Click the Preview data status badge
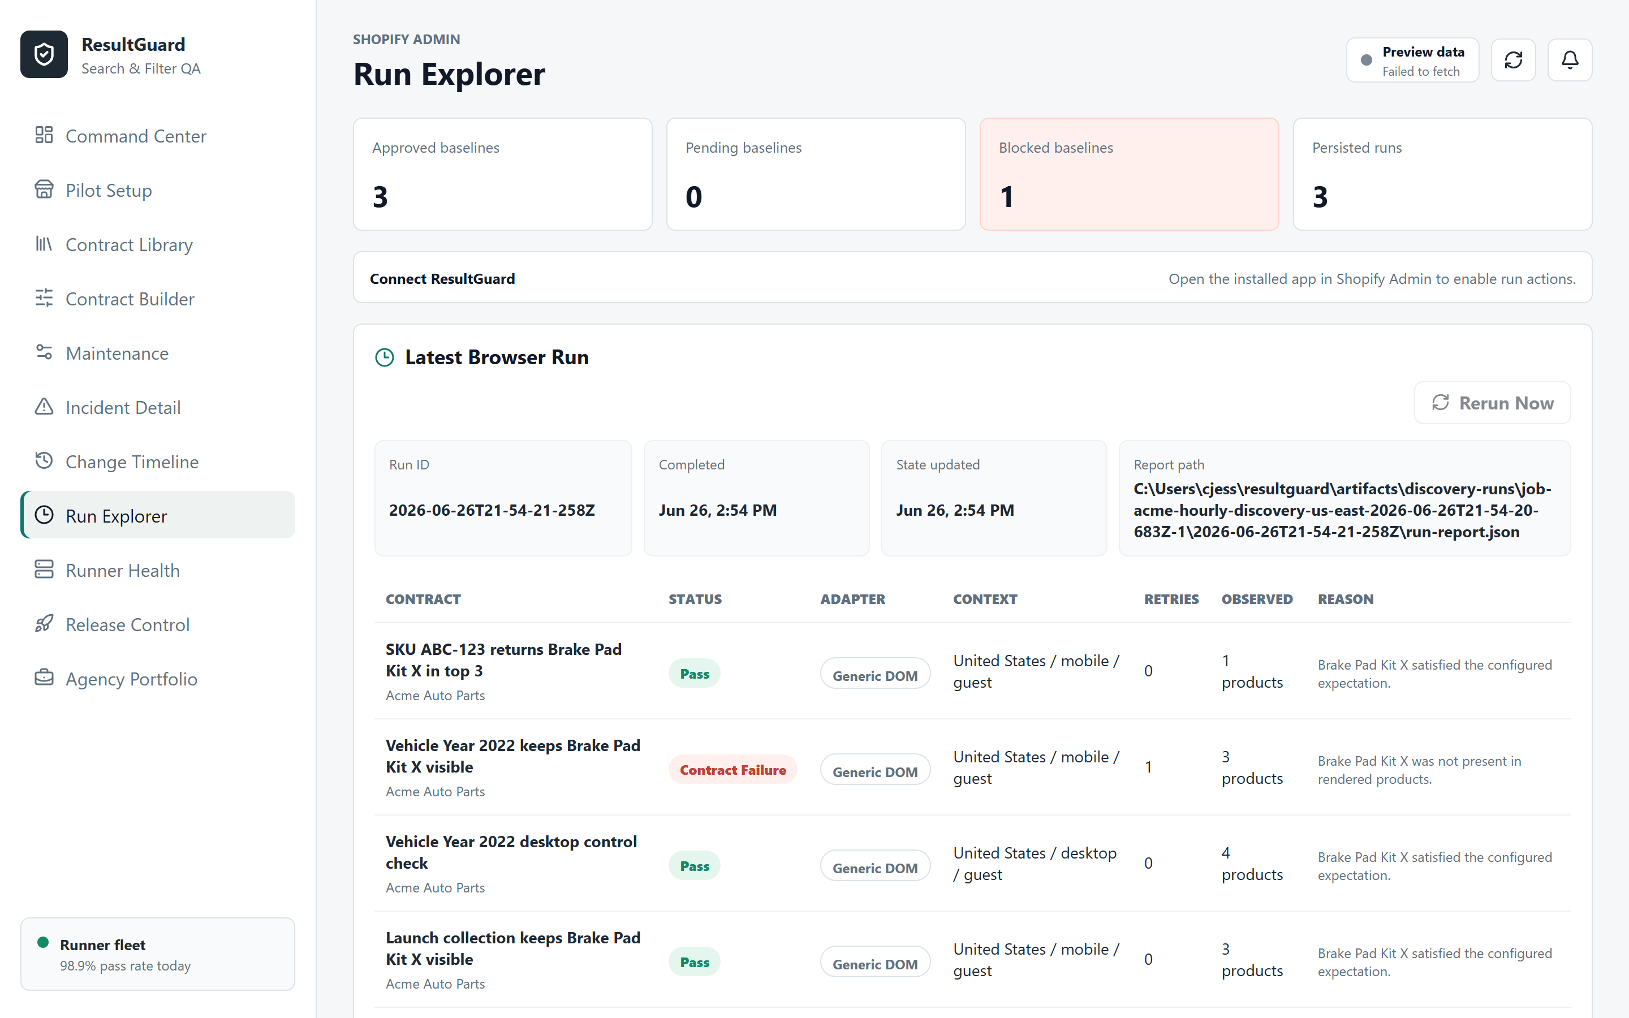This screenshot has width=1629, height=1018. click(1412, 60)
